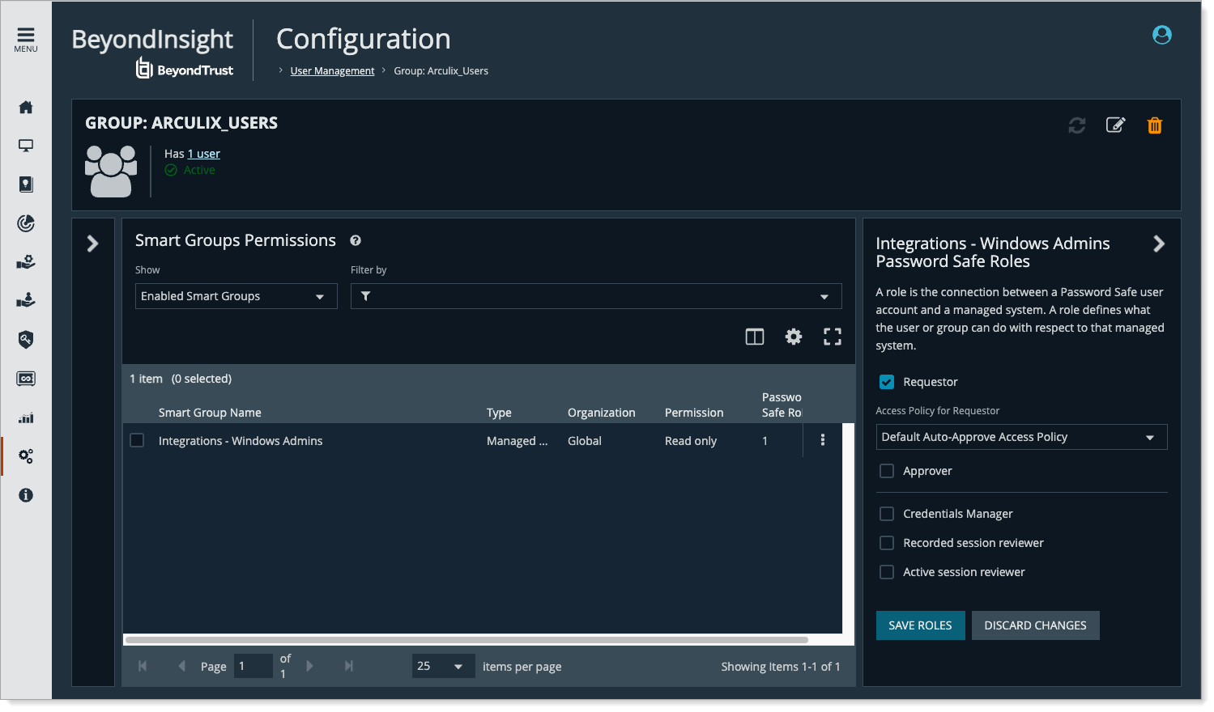
Task: Uncheck the Requestor role checkbox
Action: (x=887, y=382)
